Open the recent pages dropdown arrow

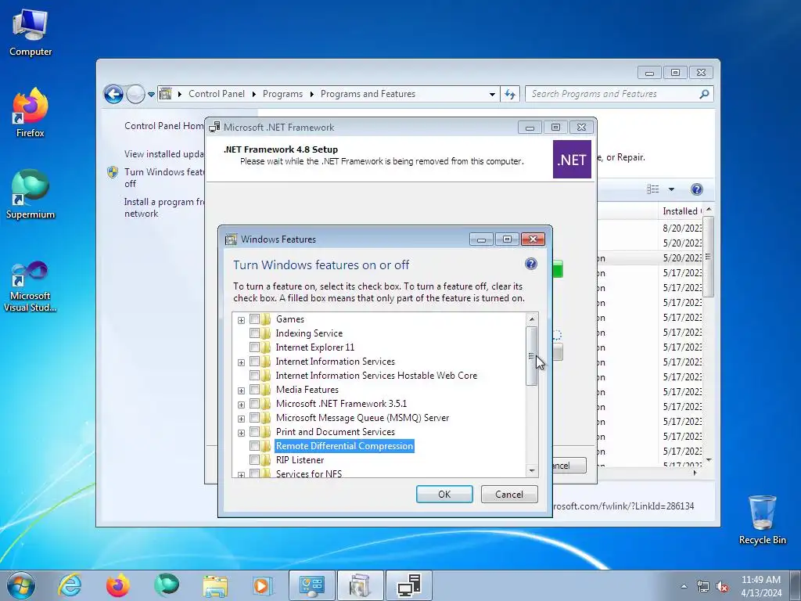(151, 95)
